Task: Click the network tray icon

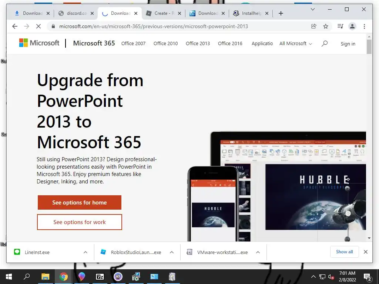Action: coord(322,277)
